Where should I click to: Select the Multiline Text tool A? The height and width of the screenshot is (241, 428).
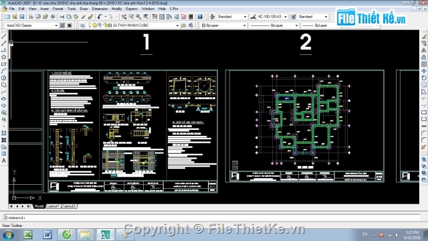coord(4,161)
